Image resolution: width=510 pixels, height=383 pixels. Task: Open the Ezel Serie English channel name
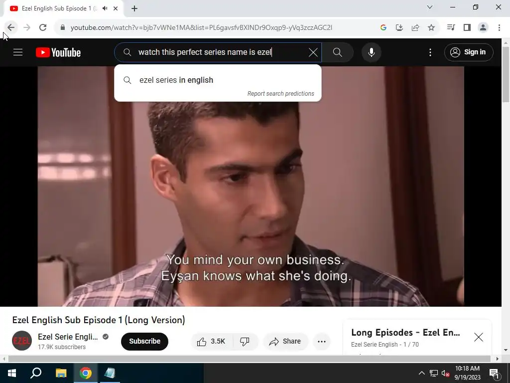[68, 337]
